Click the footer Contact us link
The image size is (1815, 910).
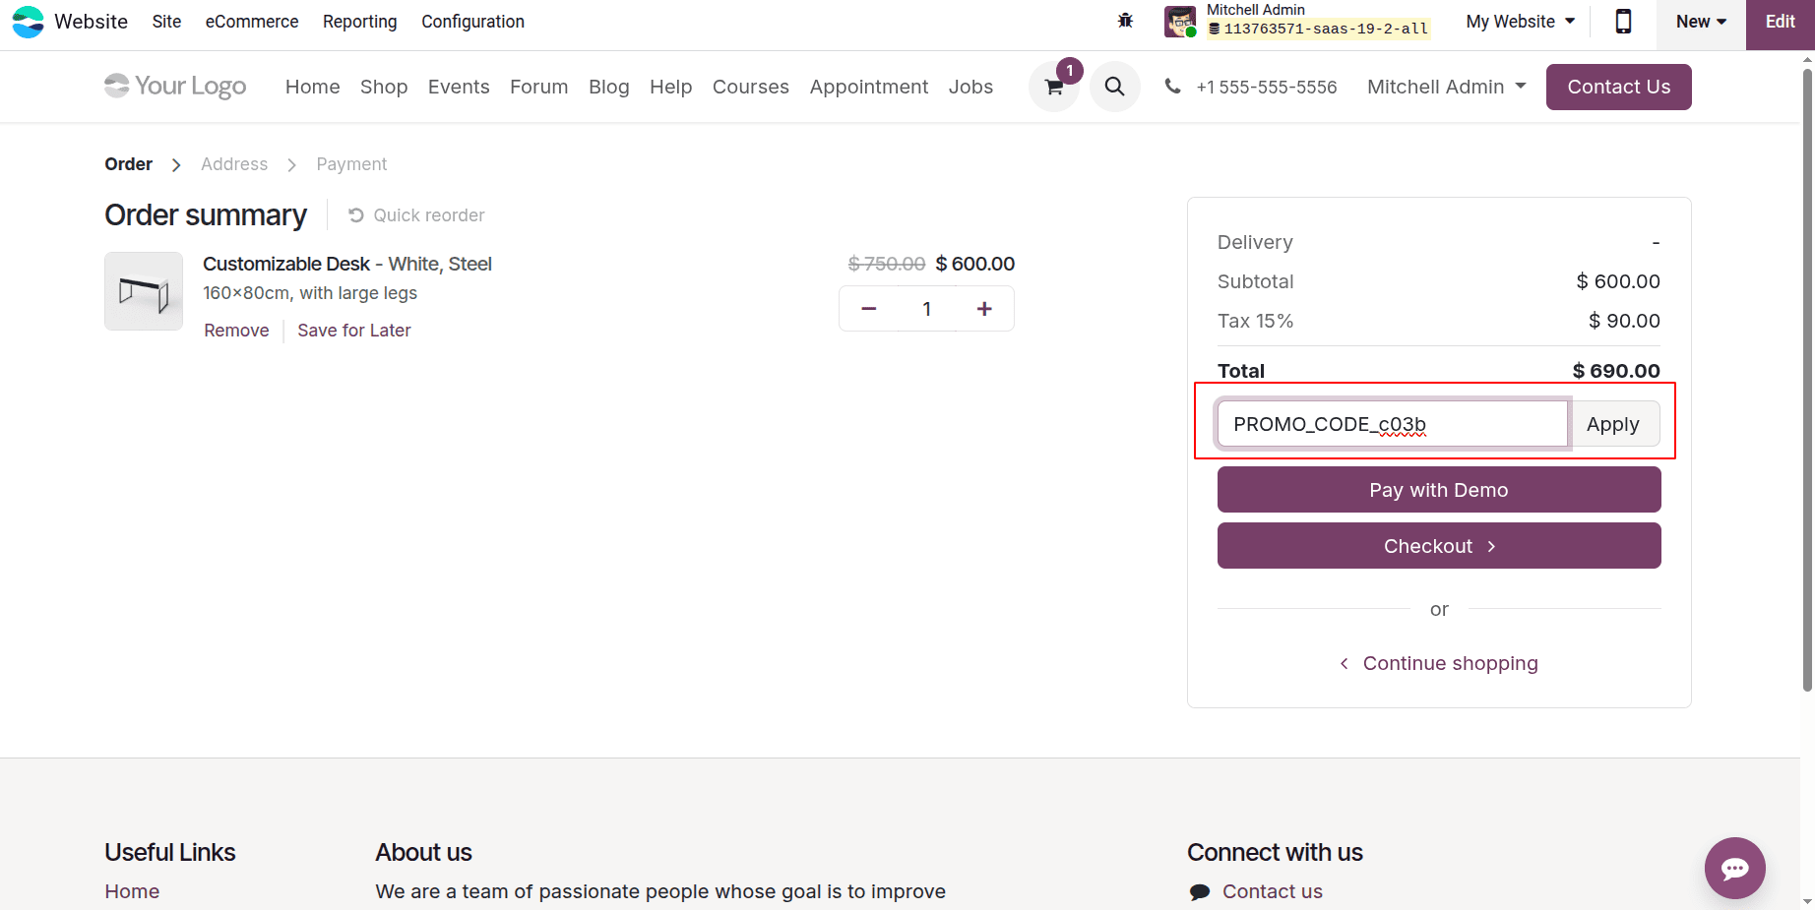[1273, 891]
